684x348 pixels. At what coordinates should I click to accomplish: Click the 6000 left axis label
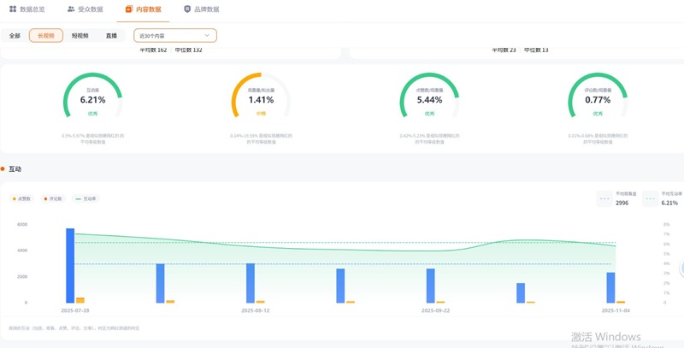[x=22, y=224]
